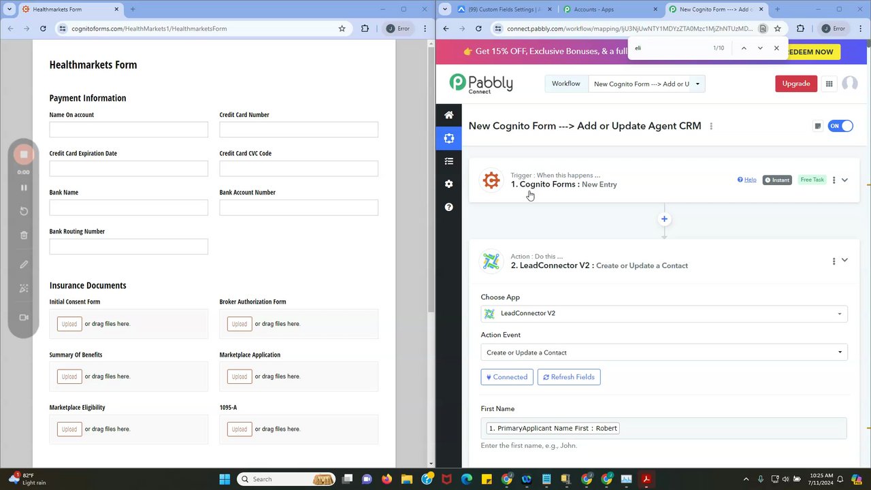The image size is (871, 490).
Task: Open extensions puzzle icon in Pabbly browser
Action: point(800,29)
